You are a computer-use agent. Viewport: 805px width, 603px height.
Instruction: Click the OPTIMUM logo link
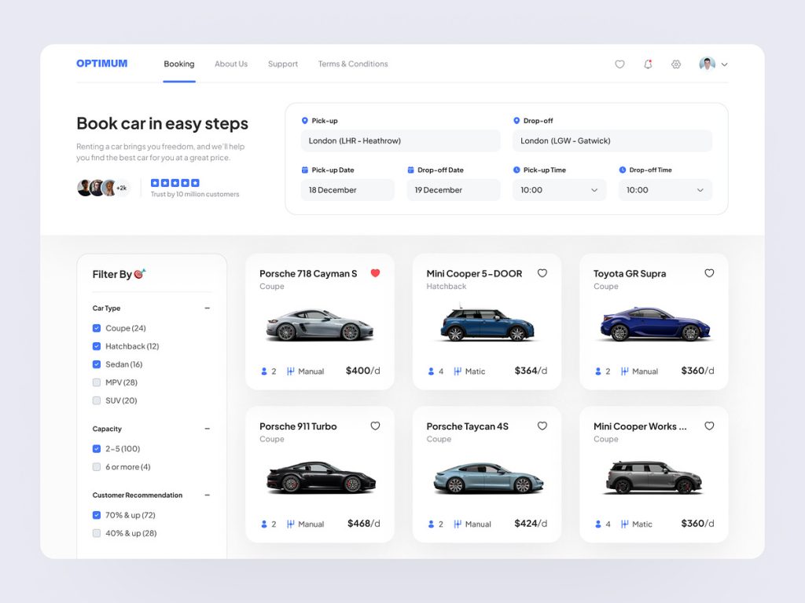click(101, 64)
